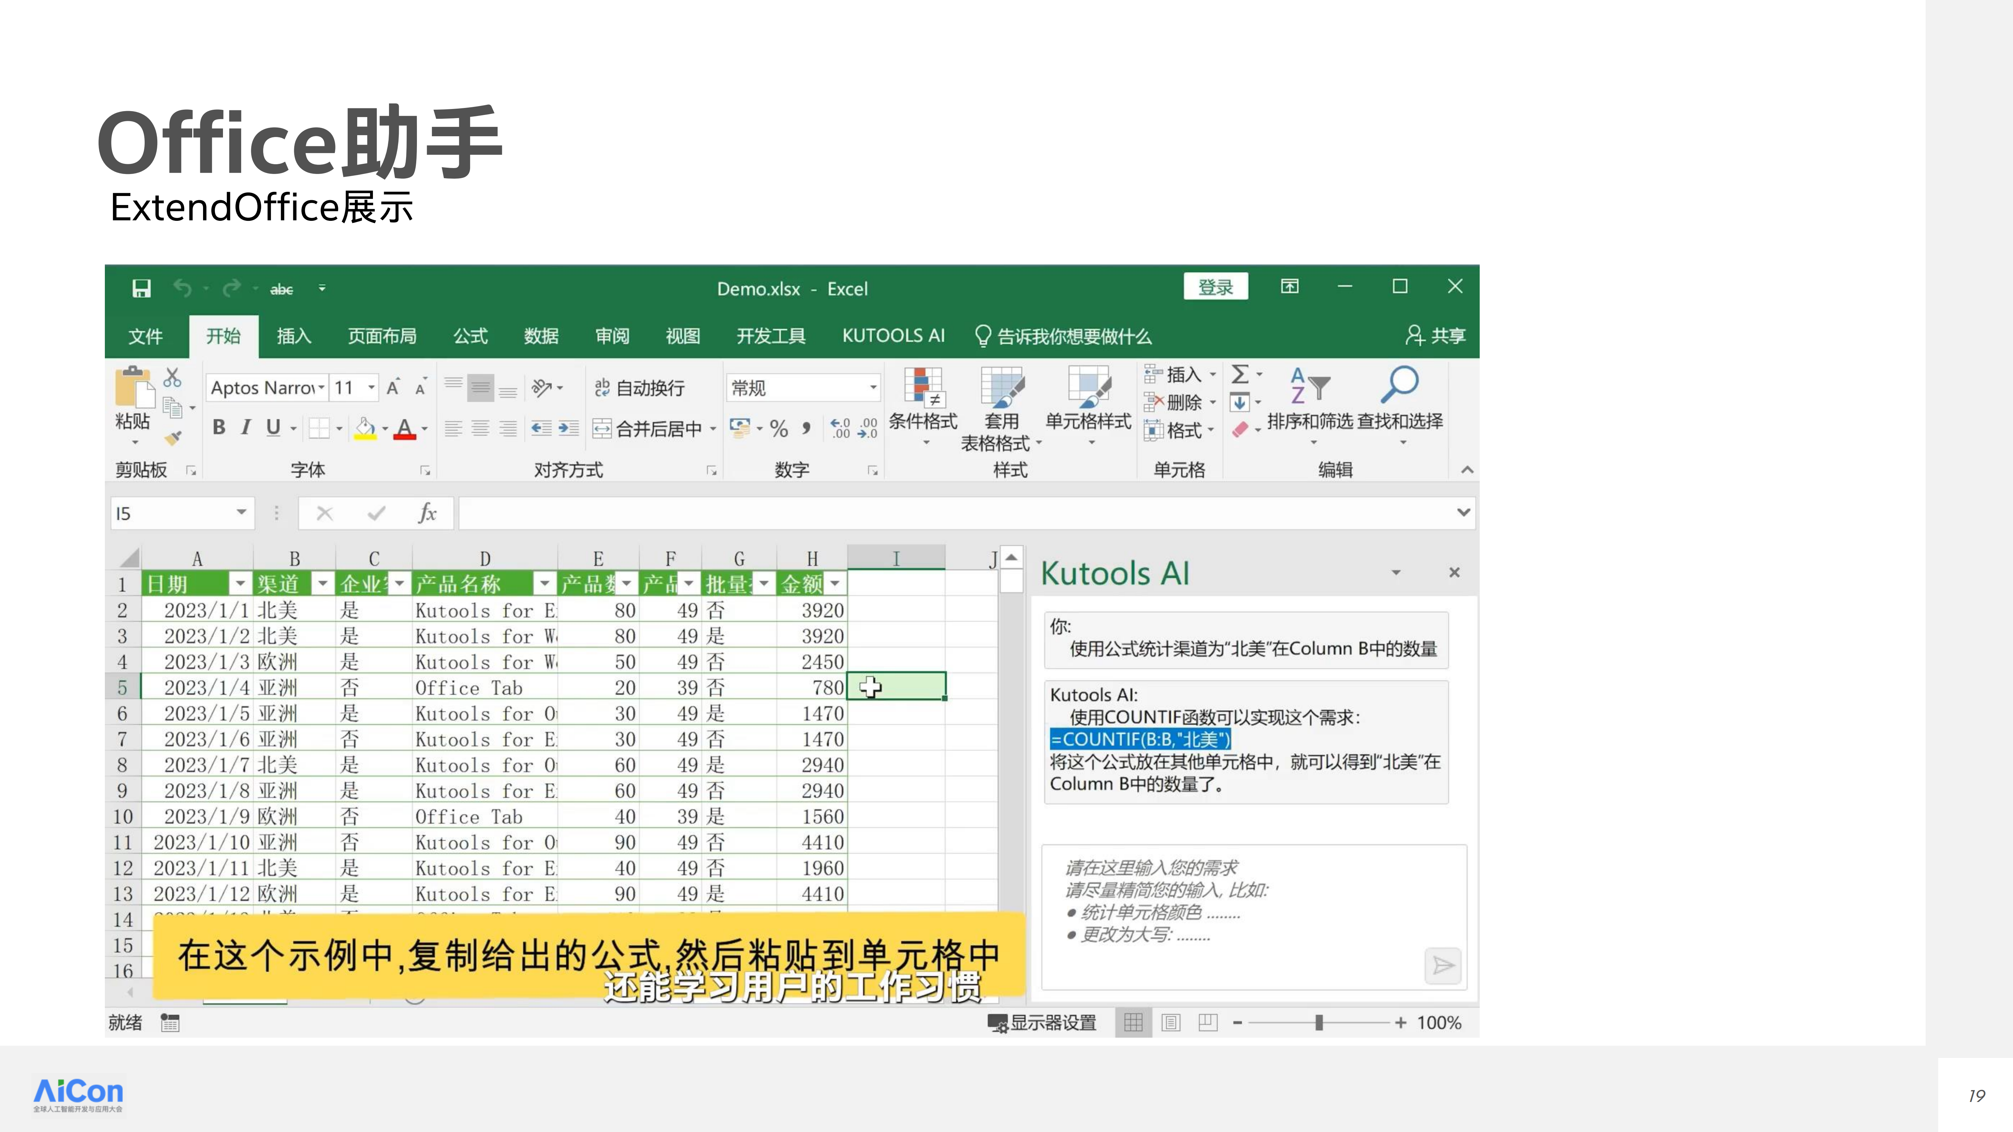
Task: Open the font size 11 dropdown
Action: point(371,388)
